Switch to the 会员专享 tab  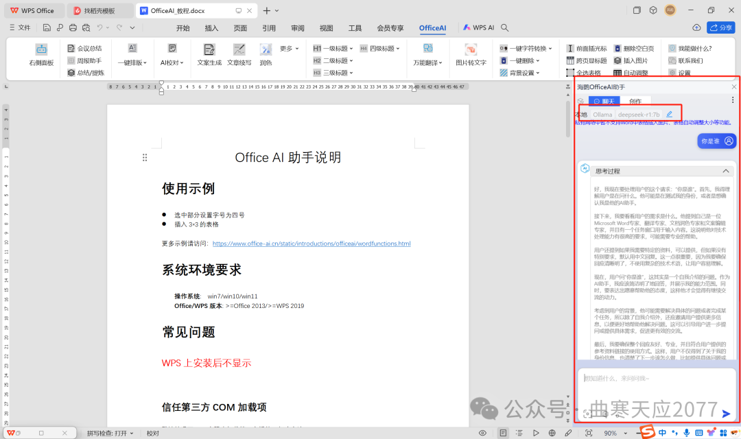tap(390, 28)
